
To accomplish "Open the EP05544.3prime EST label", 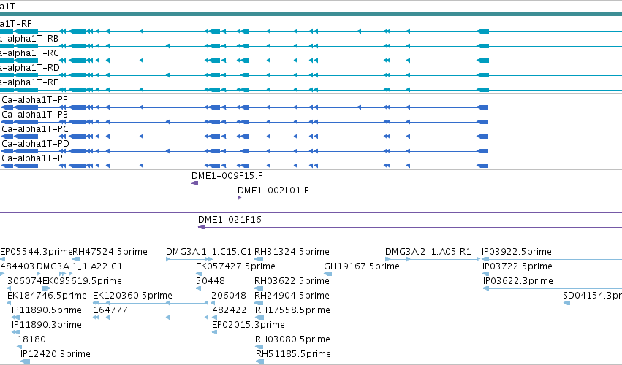I will [x=37, y=252].
